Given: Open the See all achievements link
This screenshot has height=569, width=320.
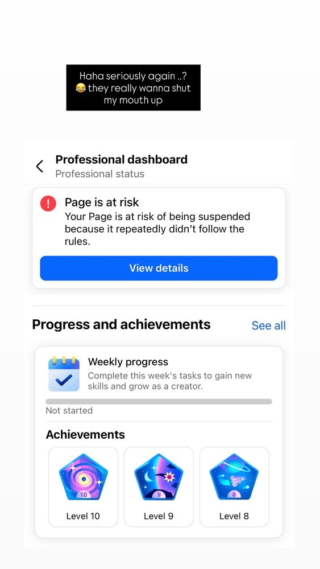Looking at the screenshot, I should [x=268, y=325].
